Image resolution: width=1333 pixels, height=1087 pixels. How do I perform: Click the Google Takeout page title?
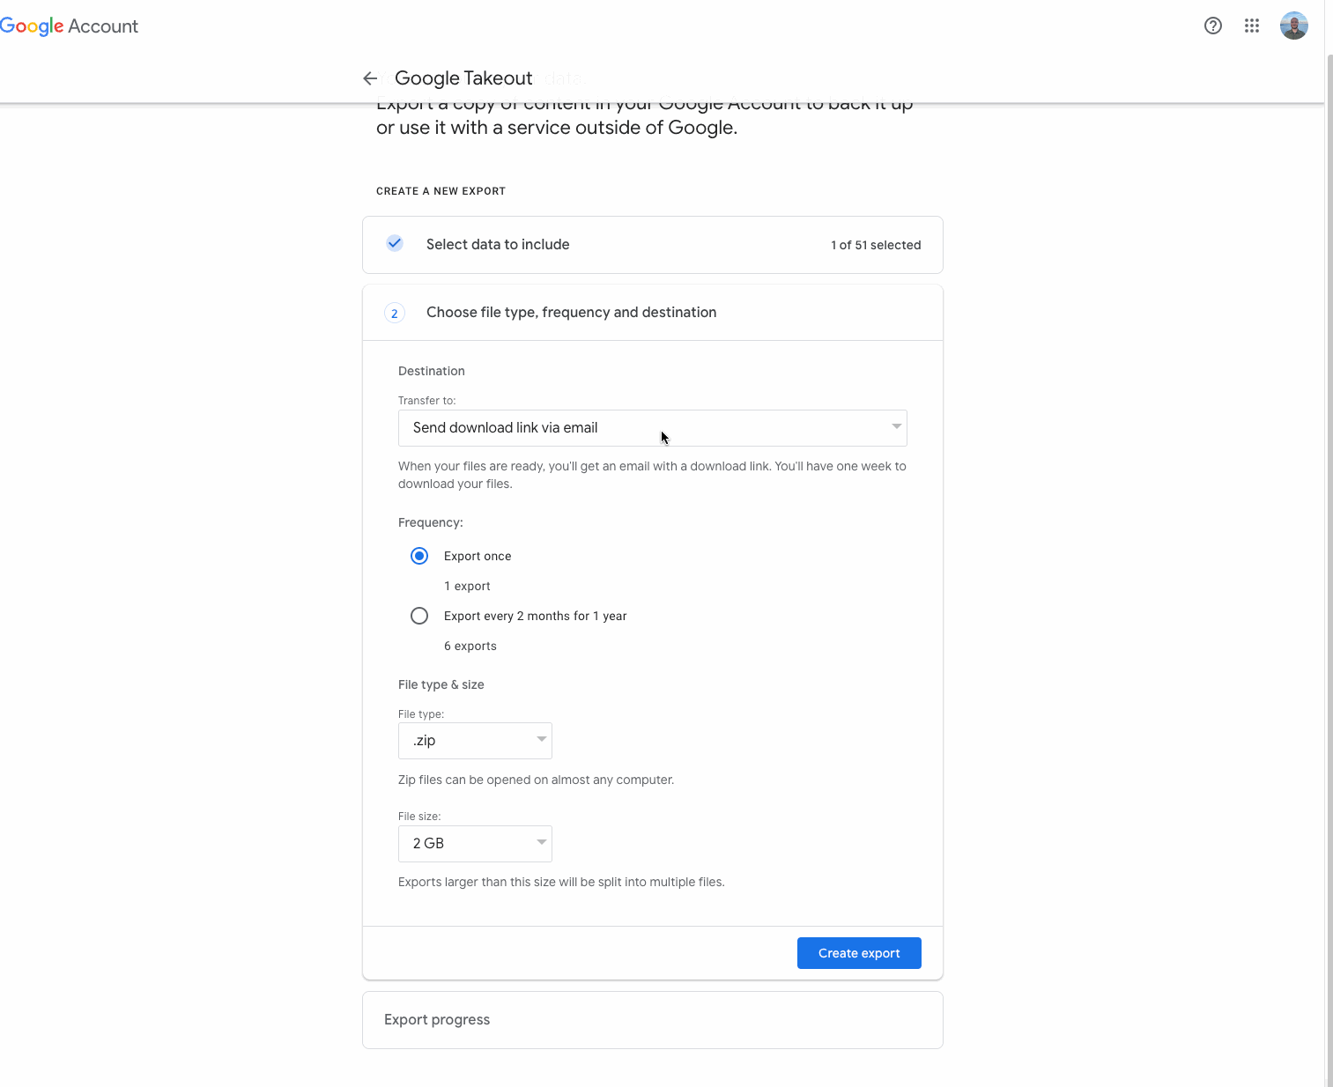(x=463, y=78)
